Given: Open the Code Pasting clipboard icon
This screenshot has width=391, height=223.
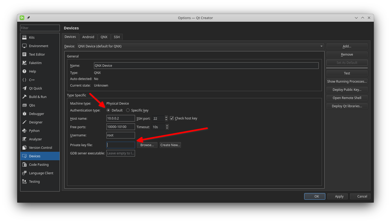Looking at the screenshot, I should point(24,164).
